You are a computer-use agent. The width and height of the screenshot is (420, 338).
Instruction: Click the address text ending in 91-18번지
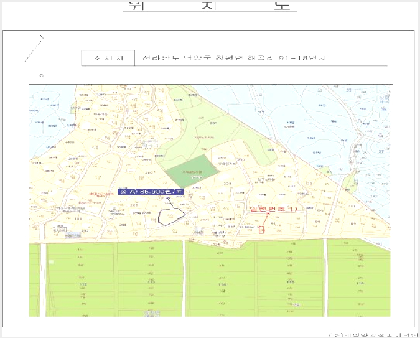(x=235, y=58)
